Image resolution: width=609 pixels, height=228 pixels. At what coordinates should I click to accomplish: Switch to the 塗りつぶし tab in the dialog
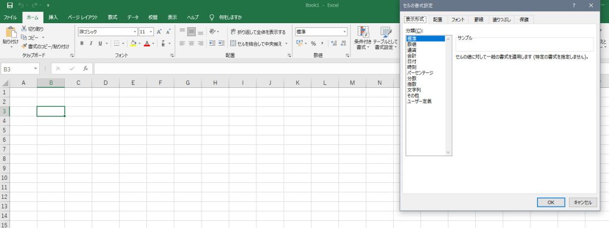coord(501,20)
